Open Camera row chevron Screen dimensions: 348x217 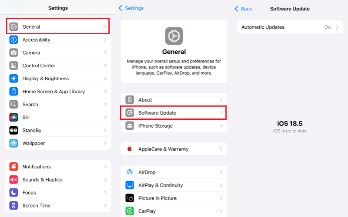pos(105,53)
